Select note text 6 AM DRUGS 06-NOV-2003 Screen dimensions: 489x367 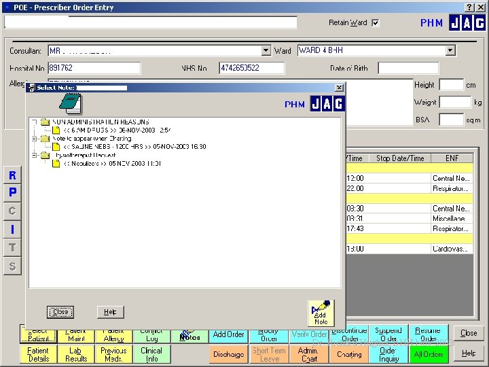pyautogui.click(x=117, y=130)
